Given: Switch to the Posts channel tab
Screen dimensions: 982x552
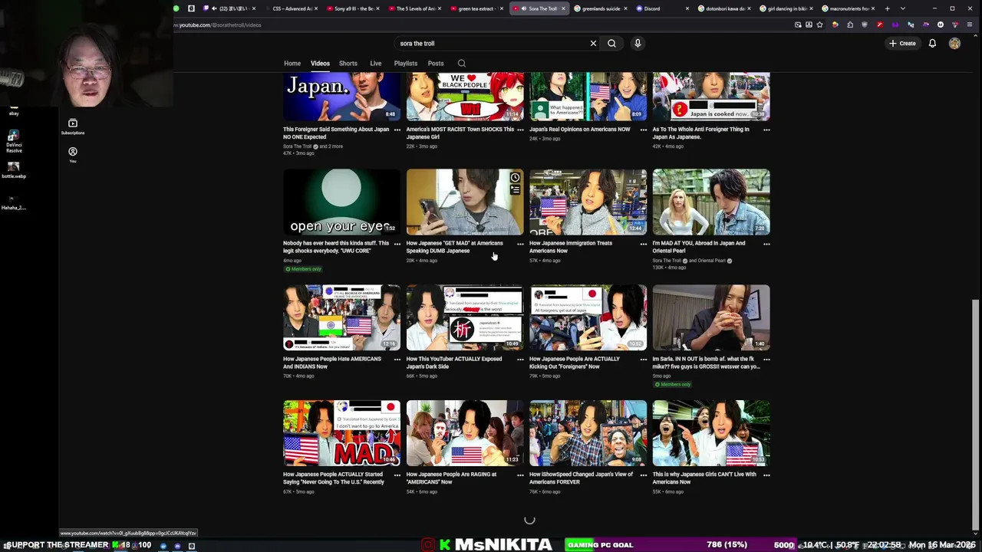Looking at the screenshot, I should [x=435, y=64].
